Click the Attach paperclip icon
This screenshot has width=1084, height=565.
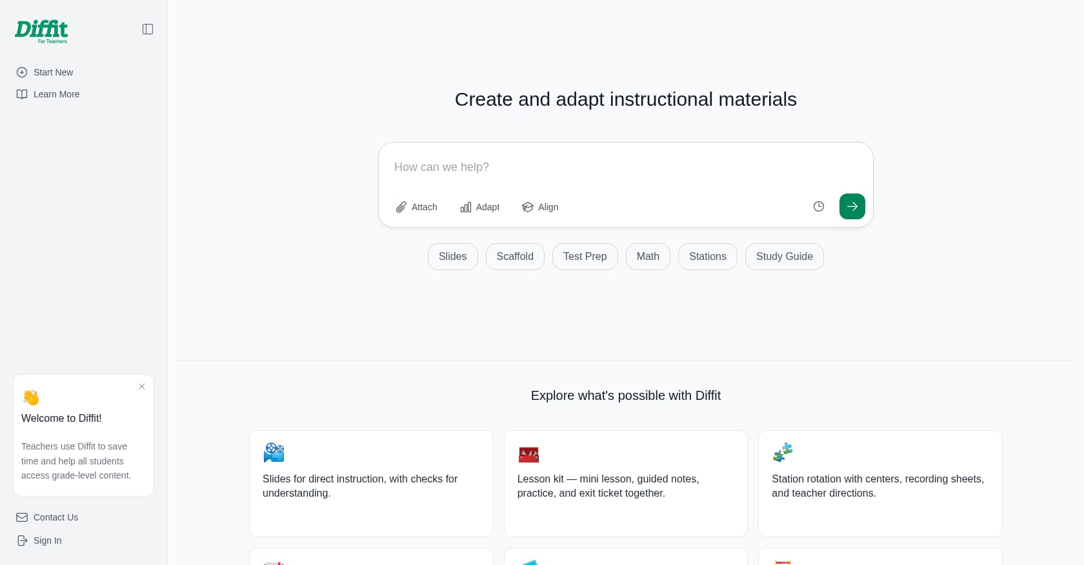click(401, 207)
